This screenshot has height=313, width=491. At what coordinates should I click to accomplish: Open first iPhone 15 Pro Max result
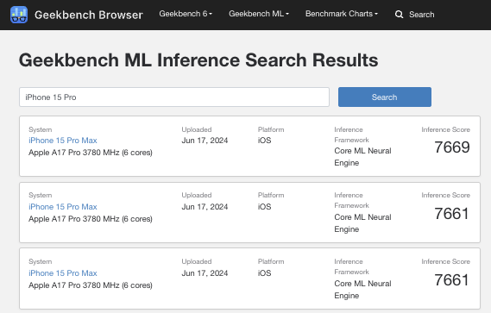point(63,141)
